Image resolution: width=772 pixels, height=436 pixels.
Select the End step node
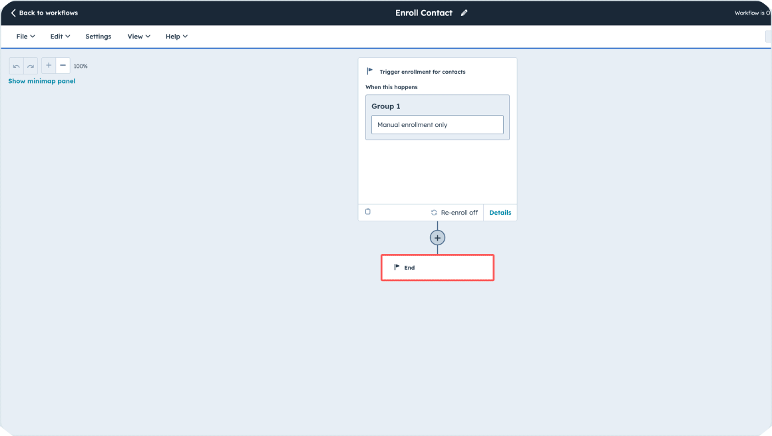click(x=437, y=267)
